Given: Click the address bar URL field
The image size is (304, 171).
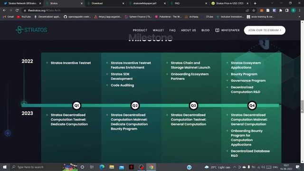Looking at the screenshot, I should click(134, 10).
